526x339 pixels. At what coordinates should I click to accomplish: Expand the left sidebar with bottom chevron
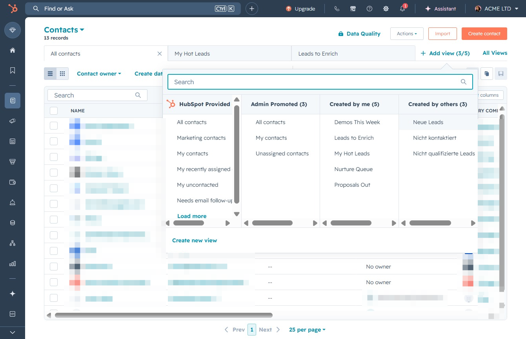pos(13,332)
